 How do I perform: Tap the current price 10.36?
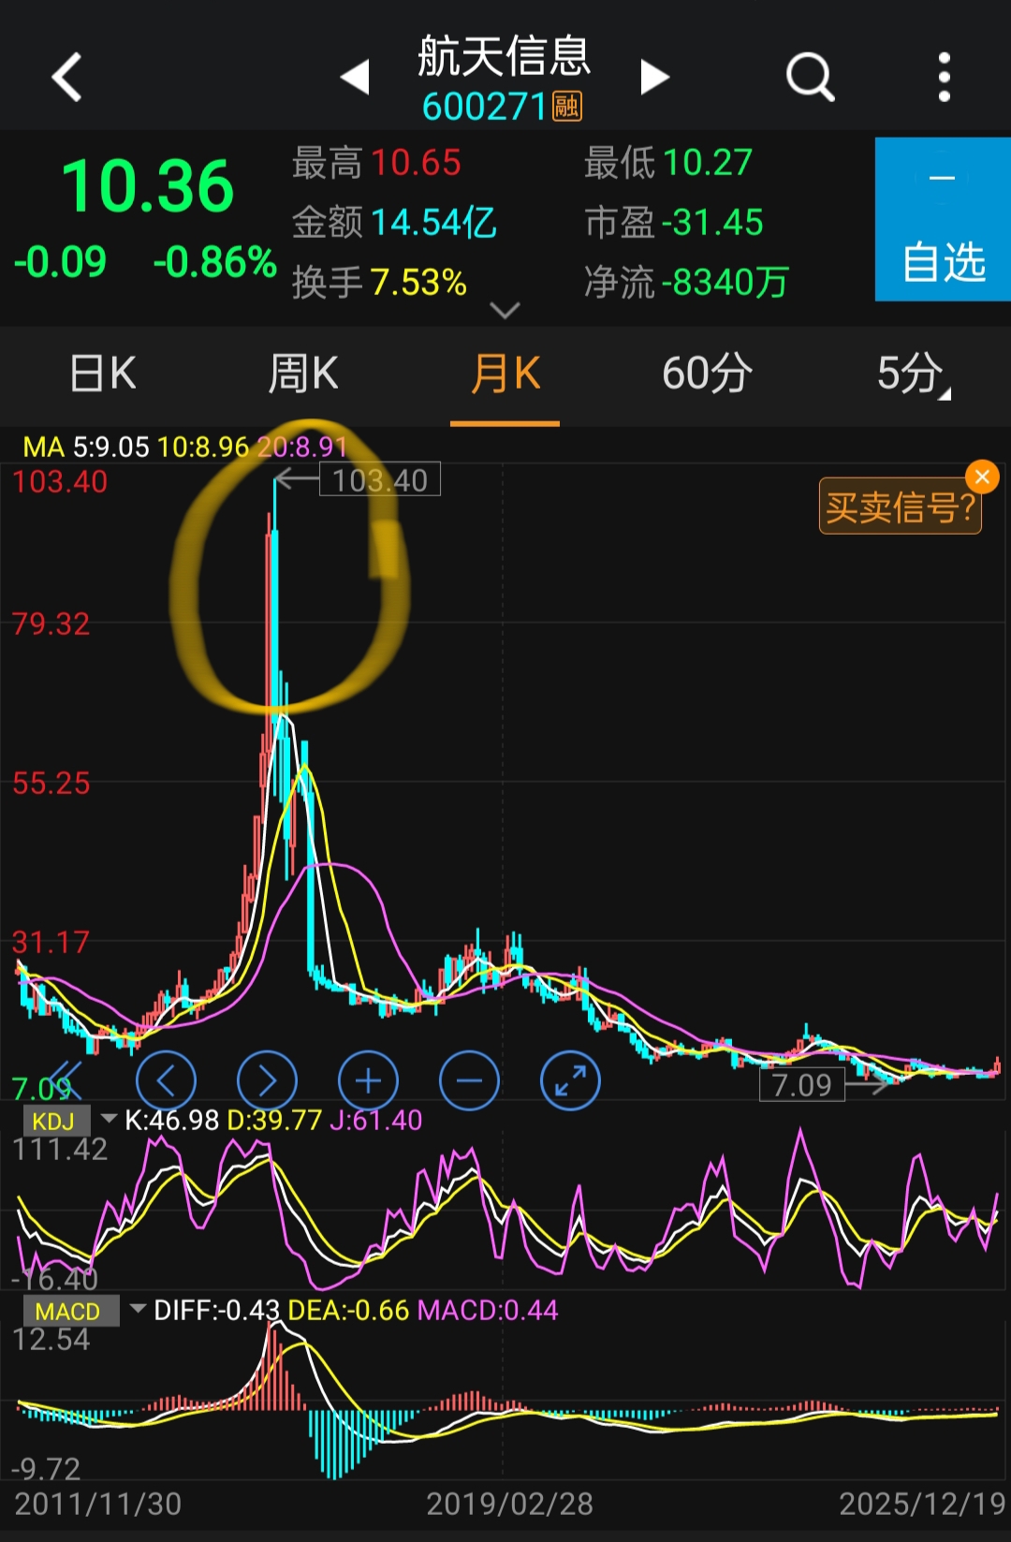(x=147, y=186)
